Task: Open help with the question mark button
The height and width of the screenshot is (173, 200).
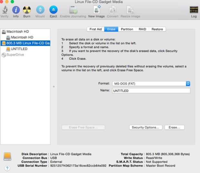Action: pos(7,168)
